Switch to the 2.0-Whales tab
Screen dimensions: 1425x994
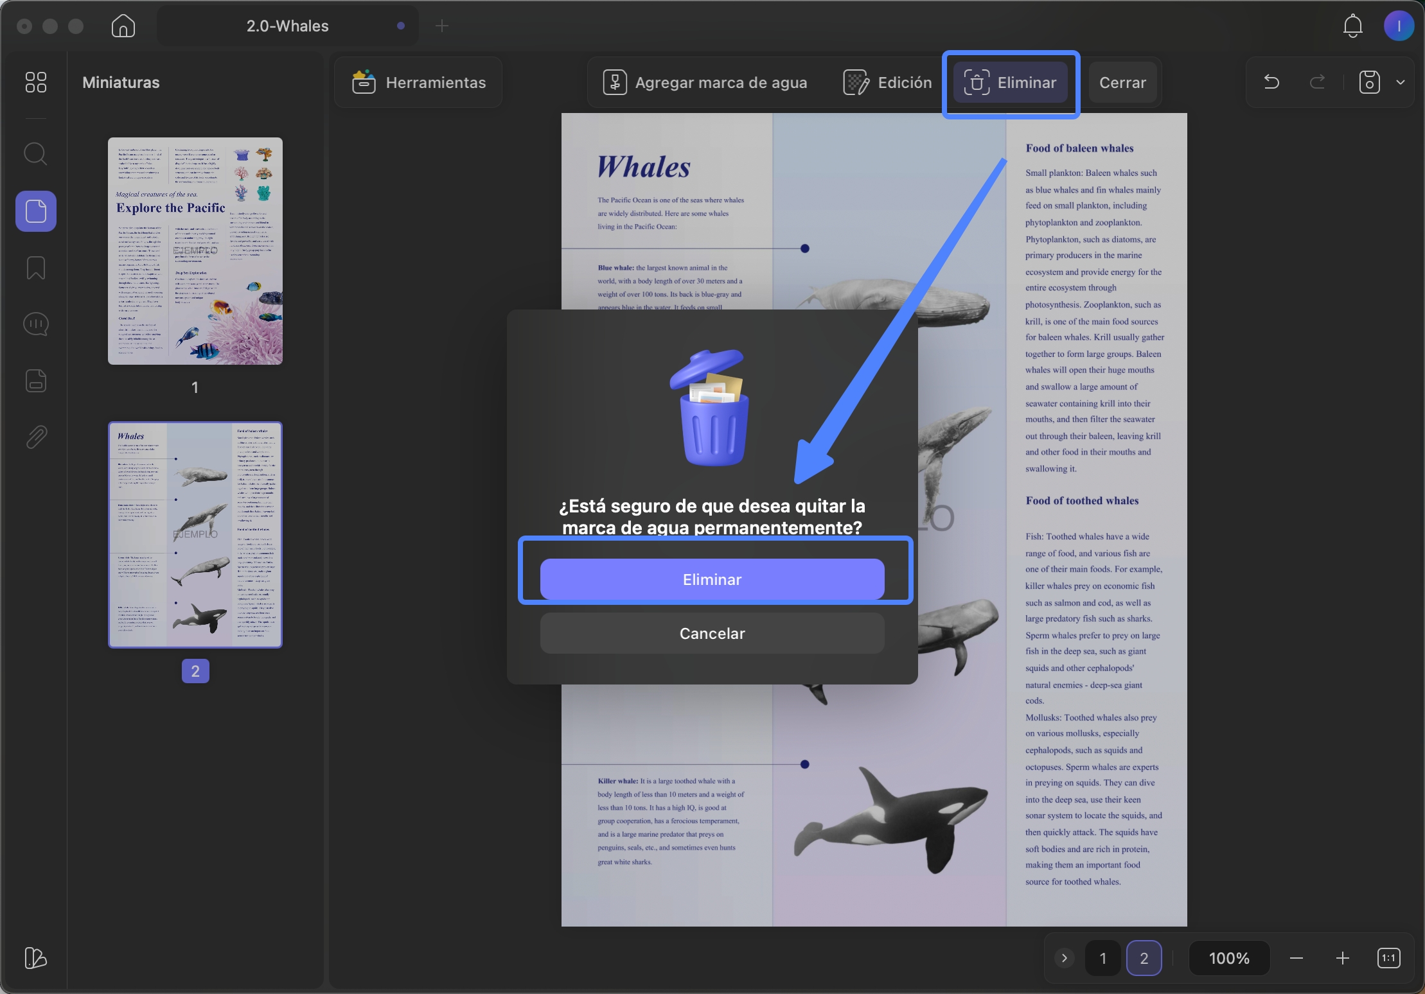tap(287, 26)
